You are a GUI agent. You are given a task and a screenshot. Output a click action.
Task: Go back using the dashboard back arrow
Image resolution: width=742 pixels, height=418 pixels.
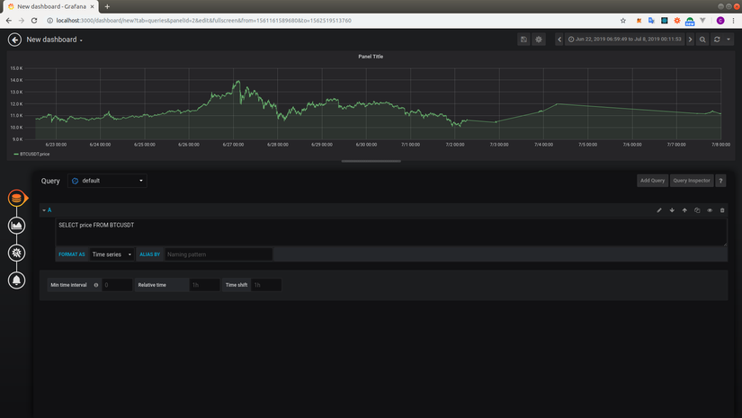pos(14,40)
